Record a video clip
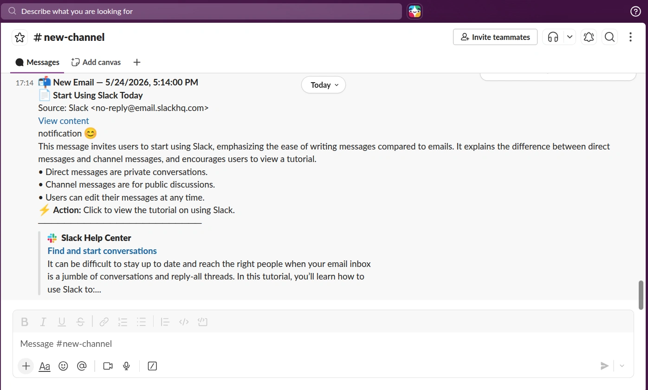This screenshot has height=390, width=648. (108, 366)
